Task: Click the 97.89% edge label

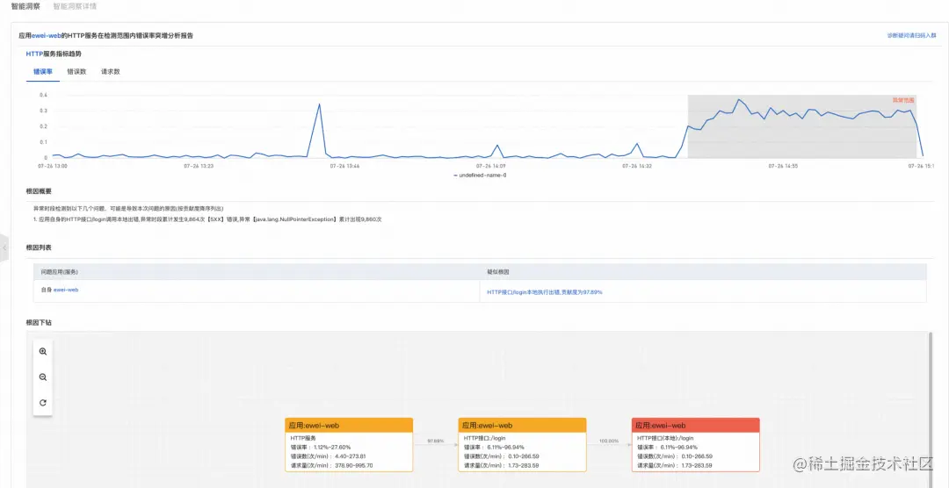Action: pos(435,441)
